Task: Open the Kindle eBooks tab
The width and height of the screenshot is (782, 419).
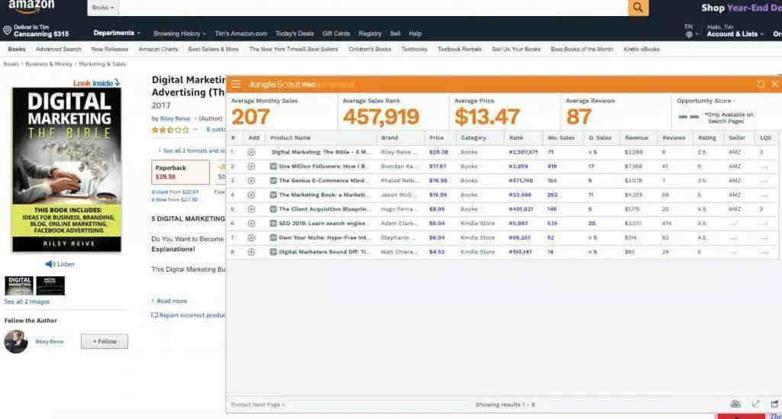Action: click(x=641, y=50)
